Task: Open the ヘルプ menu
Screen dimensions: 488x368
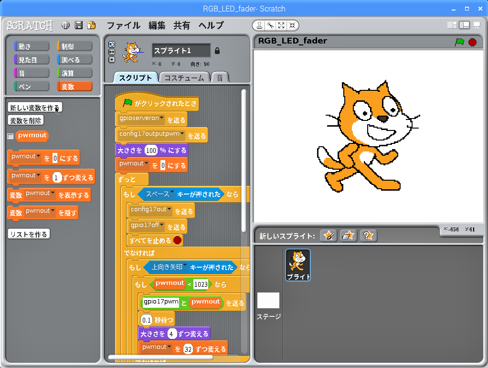Action: pyautogui.click(x=211, y=25)
